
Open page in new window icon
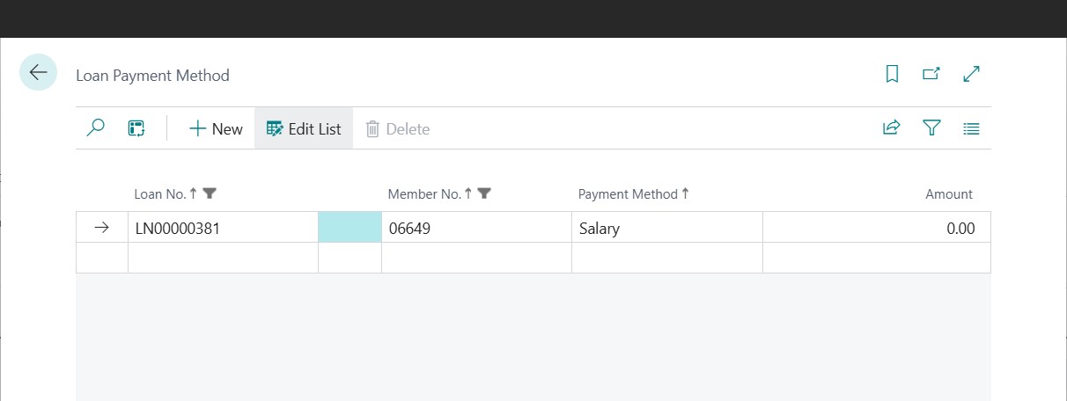[931, 75]
